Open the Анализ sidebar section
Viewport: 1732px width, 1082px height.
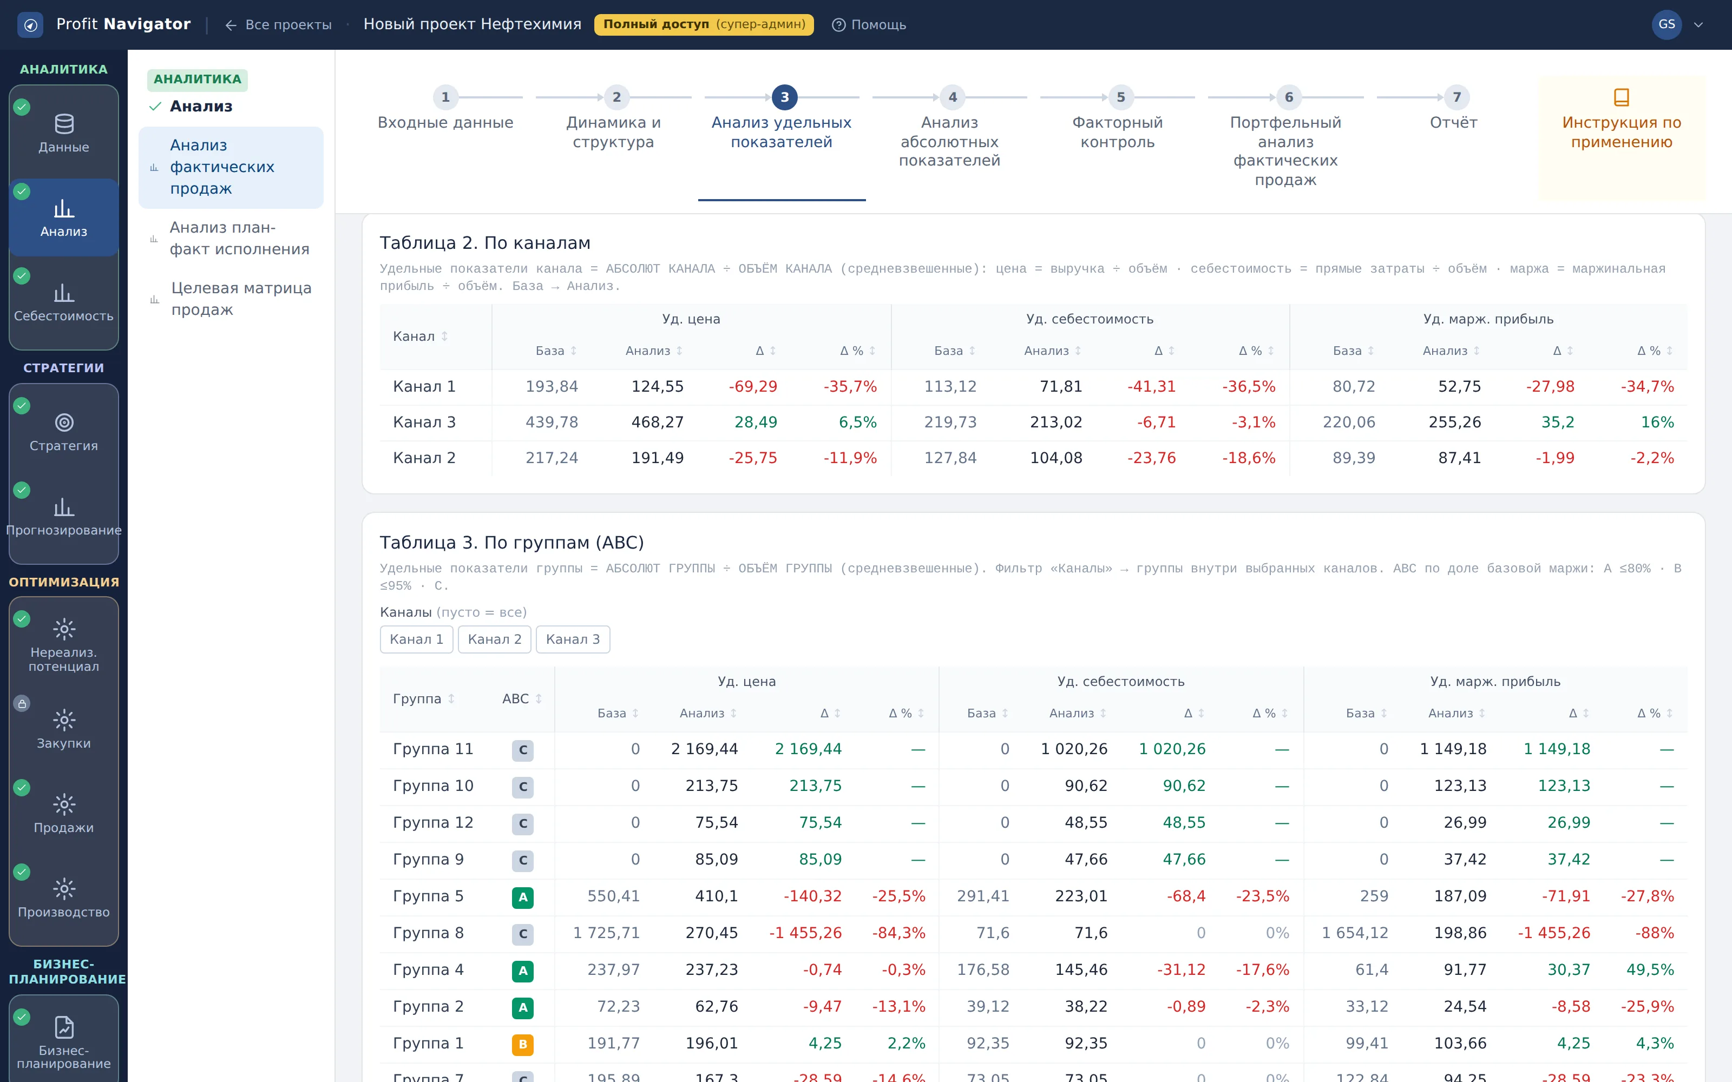click(64, 217)
